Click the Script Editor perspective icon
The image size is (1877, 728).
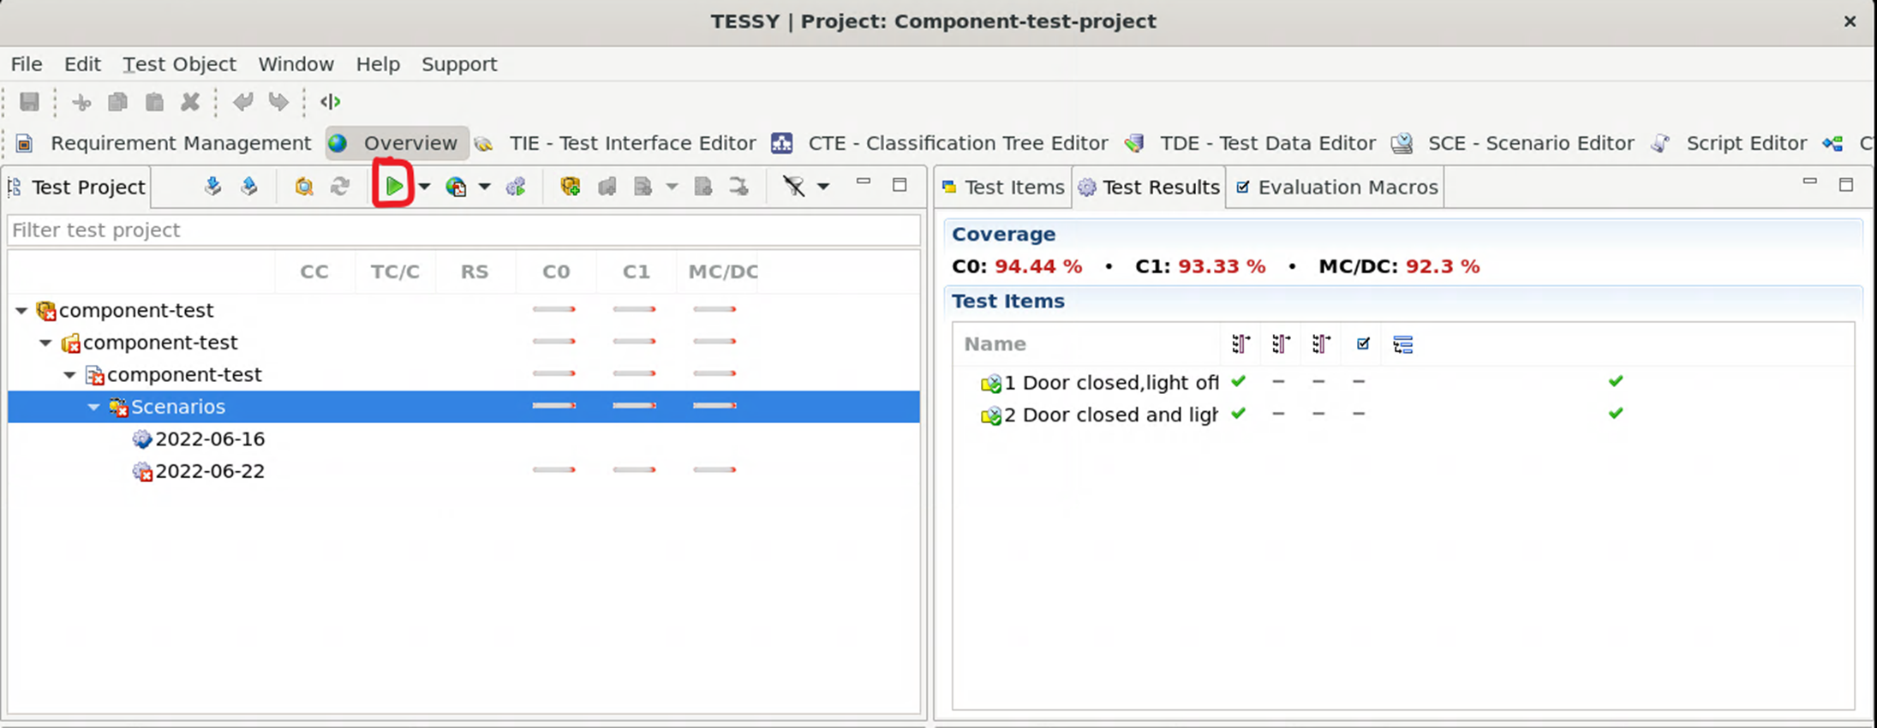pos(1660,143)
